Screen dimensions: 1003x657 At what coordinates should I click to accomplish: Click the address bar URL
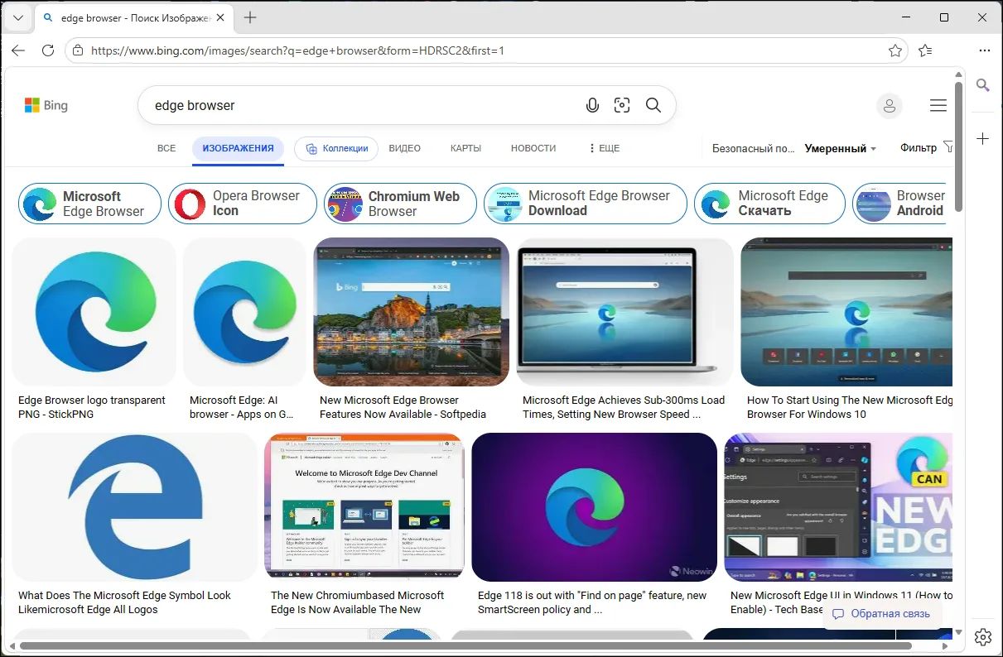[x=298, y=50]
